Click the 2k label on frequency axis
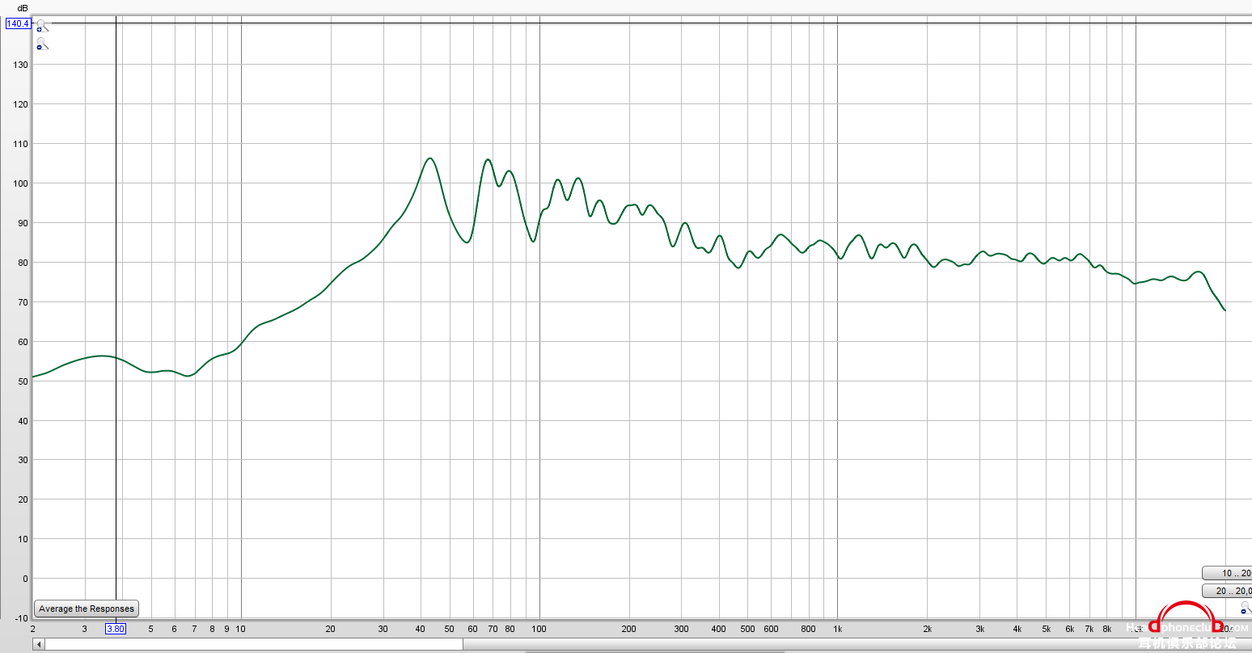The width and height of the screenshot is (1252, 653). (x=928, y=629)
